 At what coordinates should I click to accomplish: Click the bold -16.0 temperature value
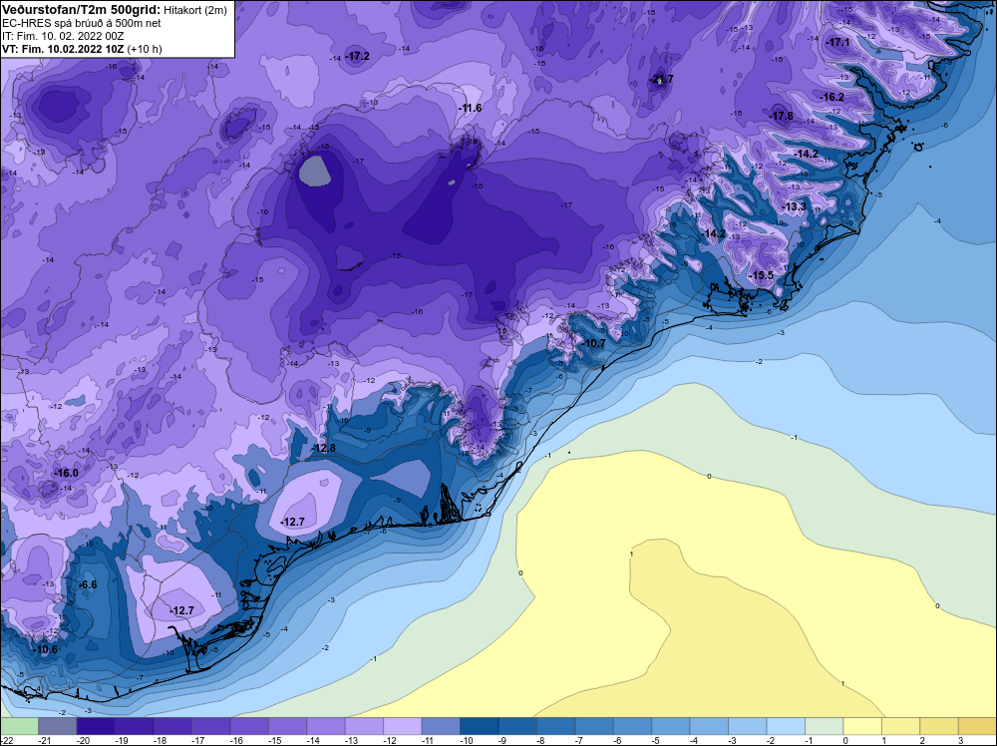pyautogui.click(x=67, y=474)
